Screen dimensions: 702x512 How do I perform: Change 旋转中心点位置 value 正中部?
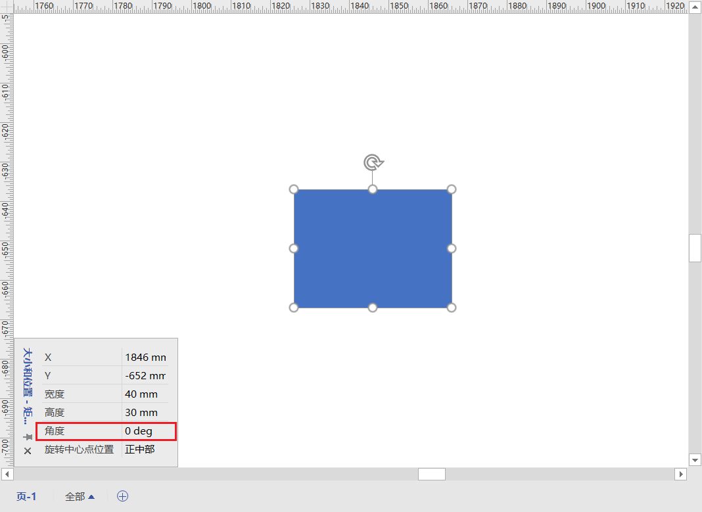[x=145, y=450]
